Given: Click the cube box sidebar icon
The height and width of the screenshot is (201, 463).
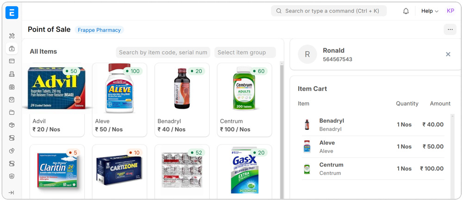Looking at the screenshot, I should (12, 125).
